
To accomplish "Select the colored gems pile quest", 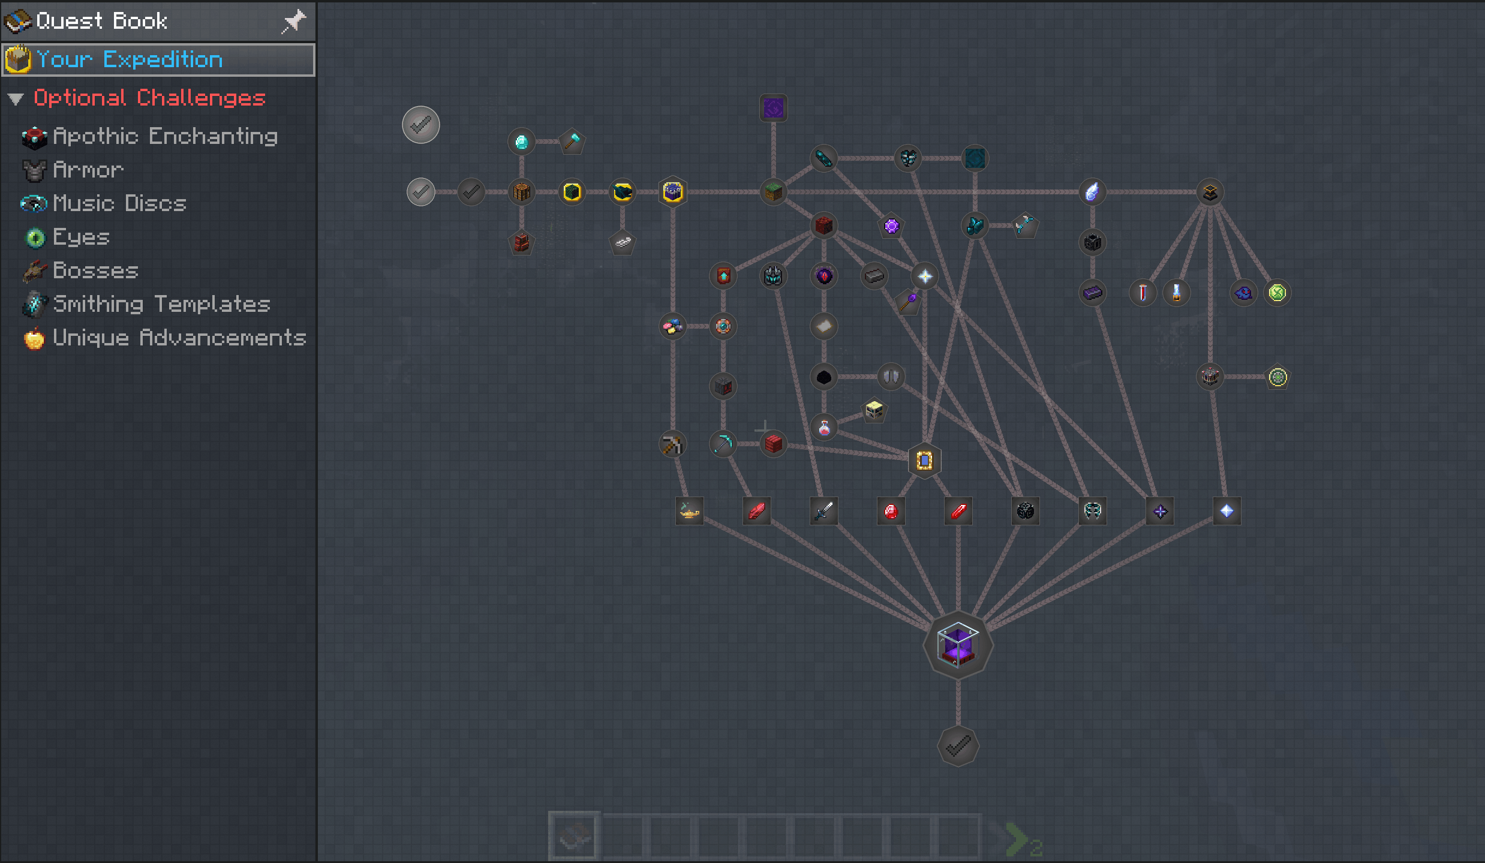I will point(672,327).
